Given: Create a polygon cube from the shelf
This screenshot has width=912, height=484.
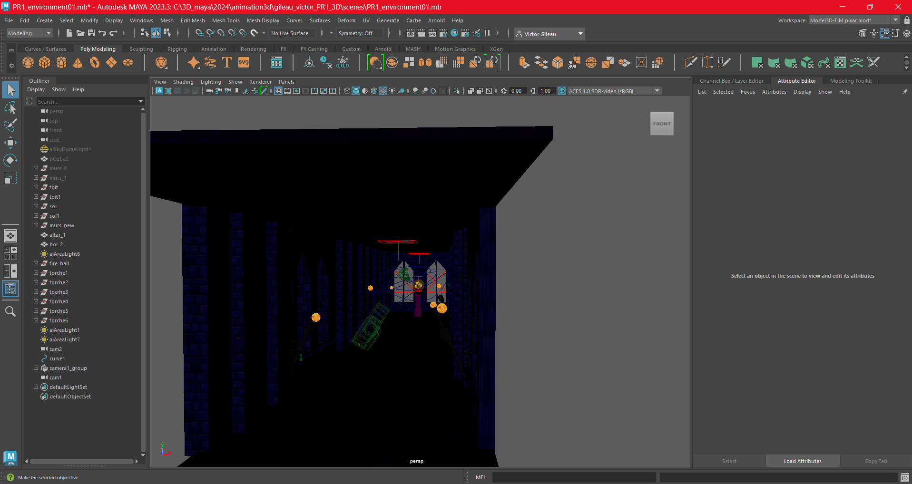Looking at the screenshot, I should pyautogui.click(x=45, y=62).
